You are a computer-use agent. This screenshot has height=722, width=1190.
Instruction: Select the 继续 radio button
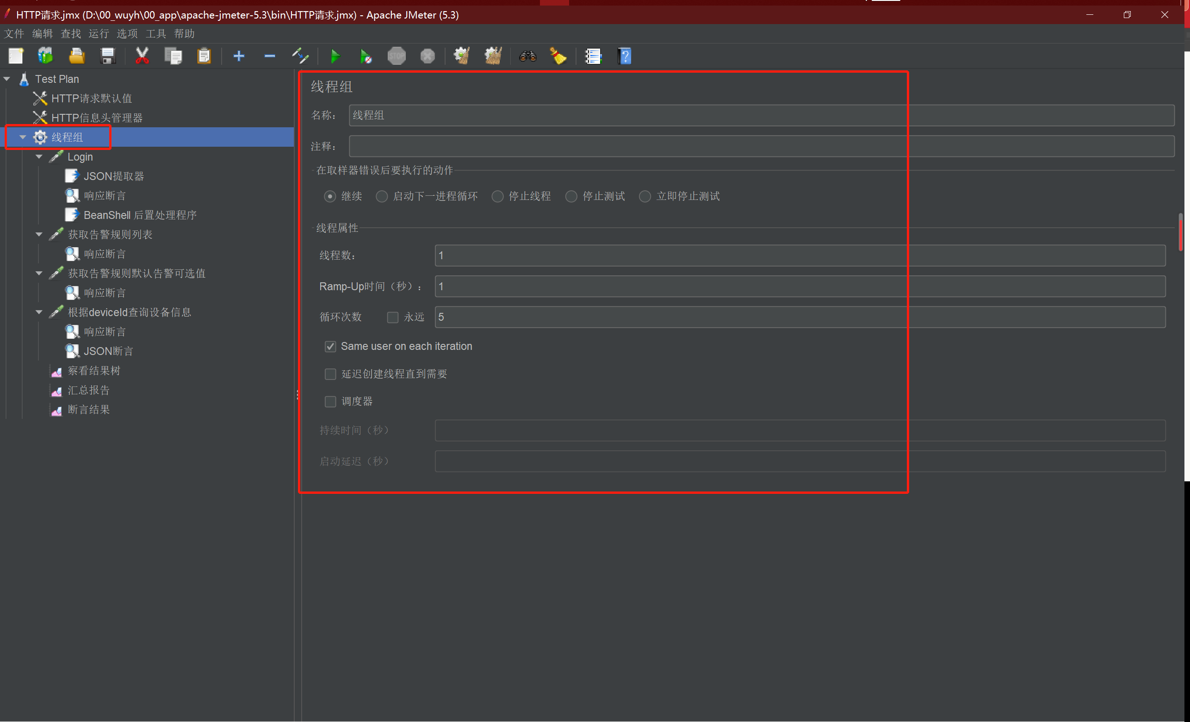(x=330, y=197)
